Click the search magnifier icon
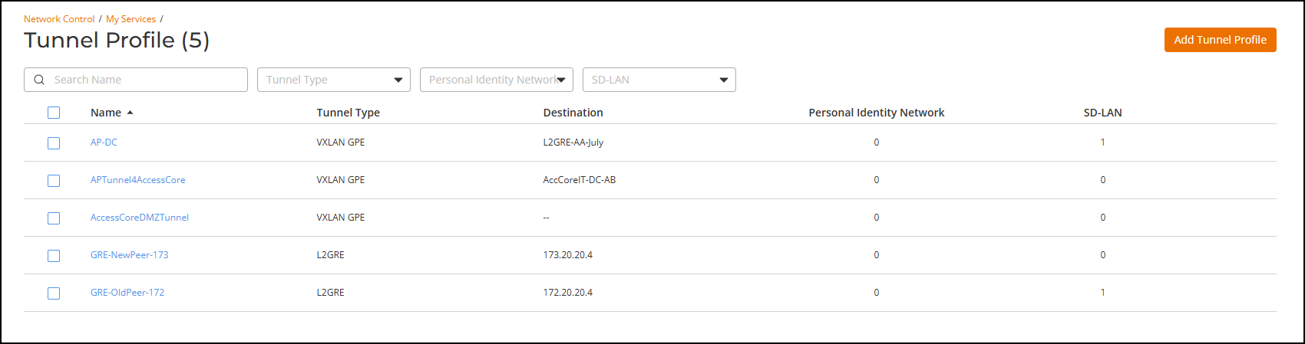Screen dimensions: 1305x344 click(x=39, y=80)
